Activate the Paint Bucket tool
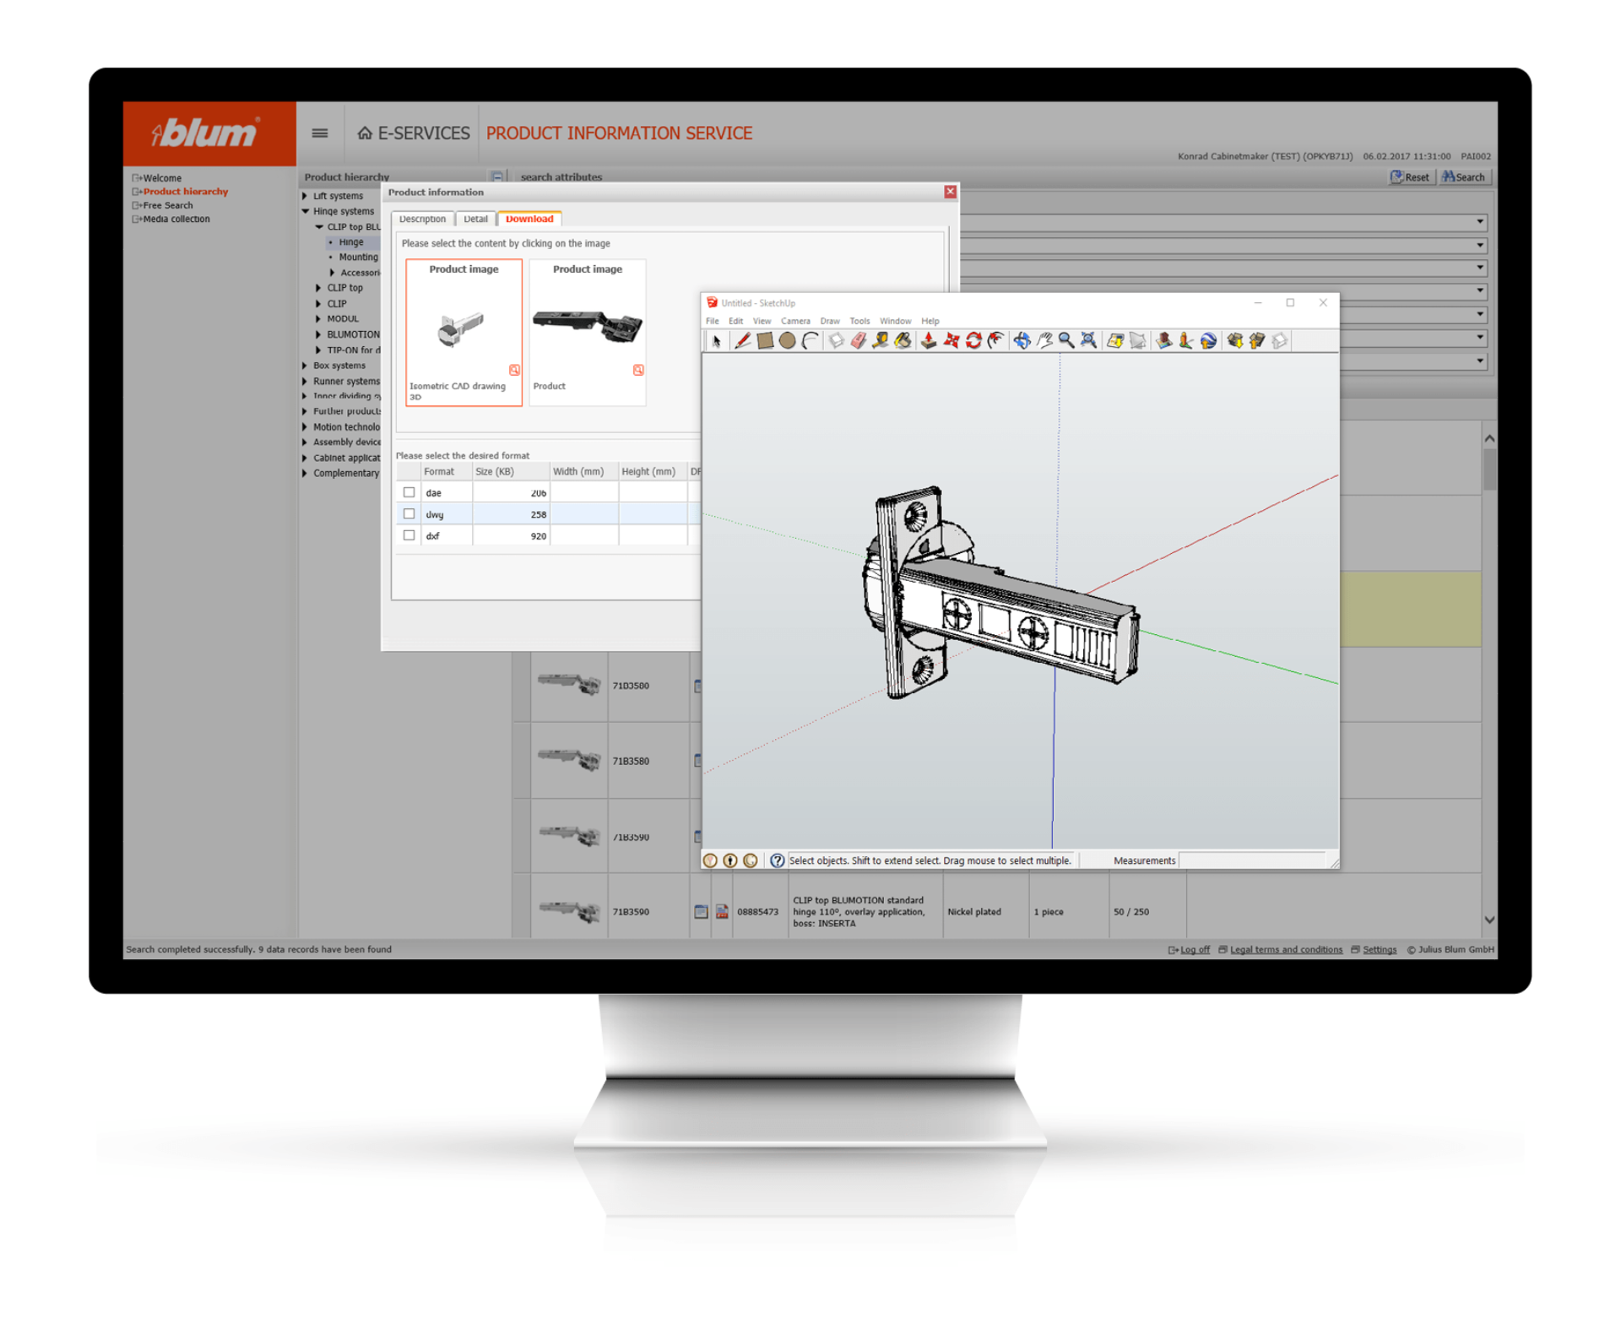1621x1335 pixels. (x=902, y=340)
